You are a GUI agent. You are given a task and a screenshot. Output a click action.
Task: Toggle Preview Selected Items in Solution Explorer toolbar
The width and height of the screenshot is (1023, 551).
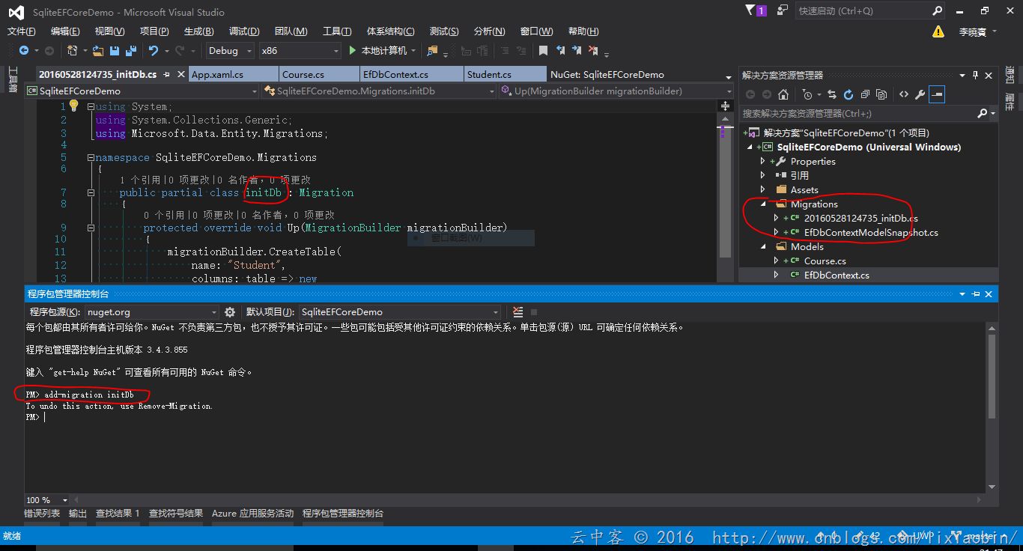tap(937, 95)
